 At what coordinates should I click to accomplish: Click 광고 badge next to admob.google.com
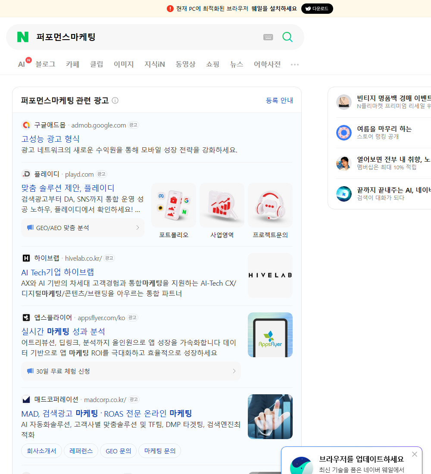133,125
